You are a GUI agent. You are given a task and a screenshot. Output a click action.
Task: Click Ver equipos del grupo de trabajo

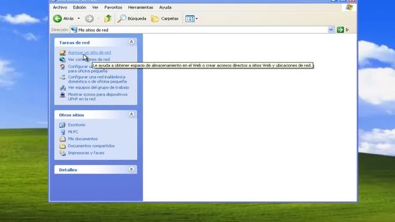99,88
